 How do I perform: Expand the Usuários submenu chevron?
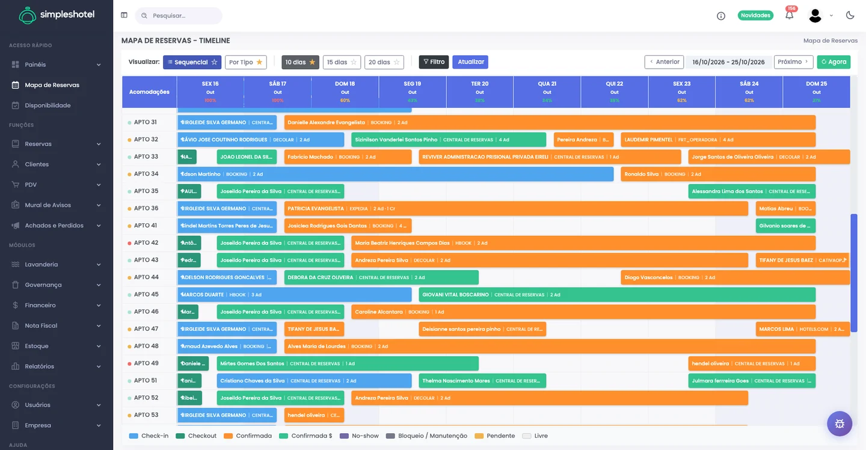(99, 405)
